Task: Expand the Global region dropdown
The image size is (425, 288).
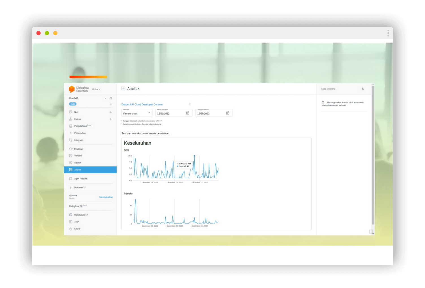Action: point(96,89)
